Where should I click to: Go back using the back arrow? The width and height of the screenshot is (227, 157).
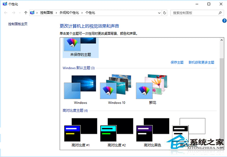pos(6,13)
